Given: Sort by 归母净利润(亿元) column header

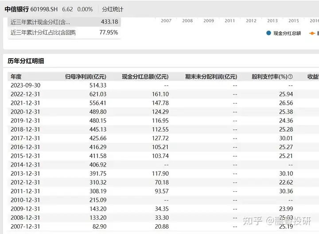Looking at the screenshot, I should (86, 77).
